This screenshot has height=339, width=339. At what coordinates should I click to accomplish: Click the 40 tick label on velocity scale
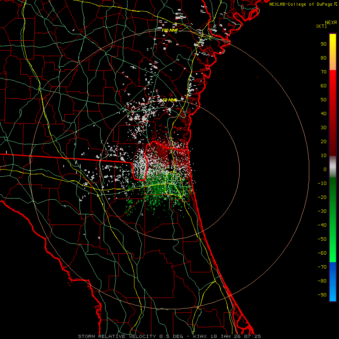click(324, 114)
